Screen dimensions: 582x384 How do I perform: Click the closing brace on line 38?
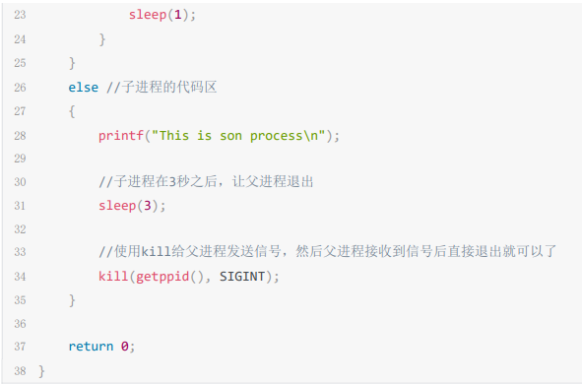[41, 371]
